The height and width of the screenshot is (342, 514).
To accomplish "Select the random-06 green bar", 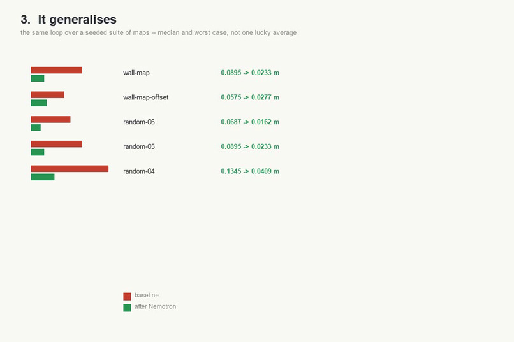I will click(36, 127).
